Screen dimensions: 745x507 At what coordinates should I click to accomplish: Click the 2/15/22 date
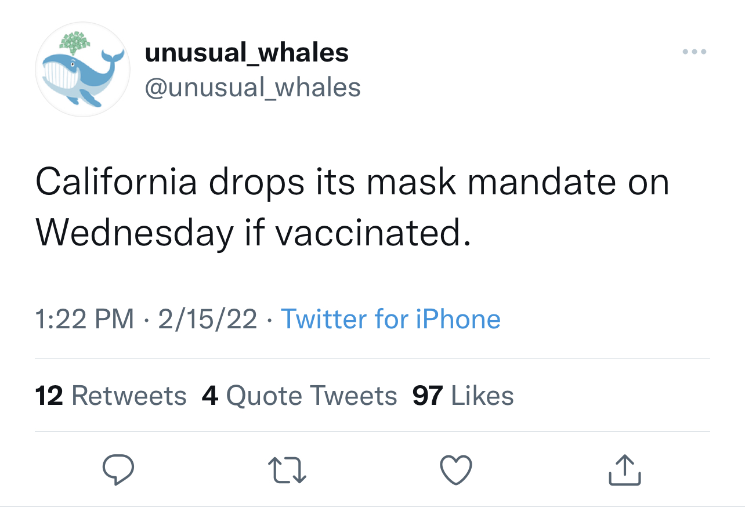pos(207,319)
